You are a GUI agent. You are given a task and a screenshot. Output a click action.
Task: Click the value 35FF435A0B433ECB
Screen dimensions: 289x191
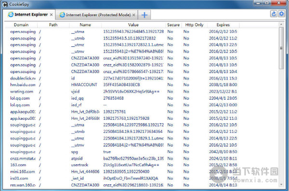point(121,85)
